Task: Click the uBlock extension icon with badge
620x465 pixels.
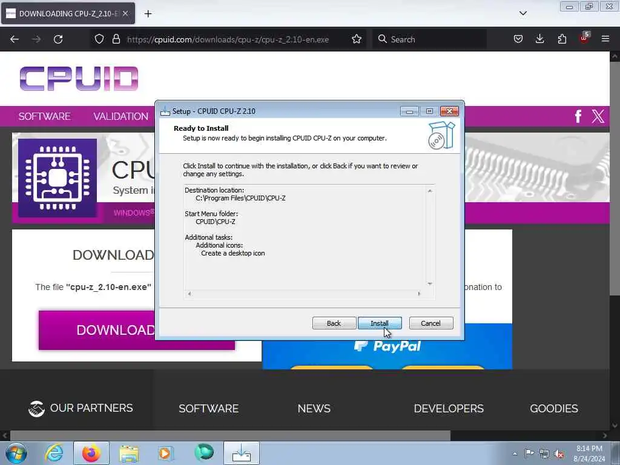Action: click(584, 38)
